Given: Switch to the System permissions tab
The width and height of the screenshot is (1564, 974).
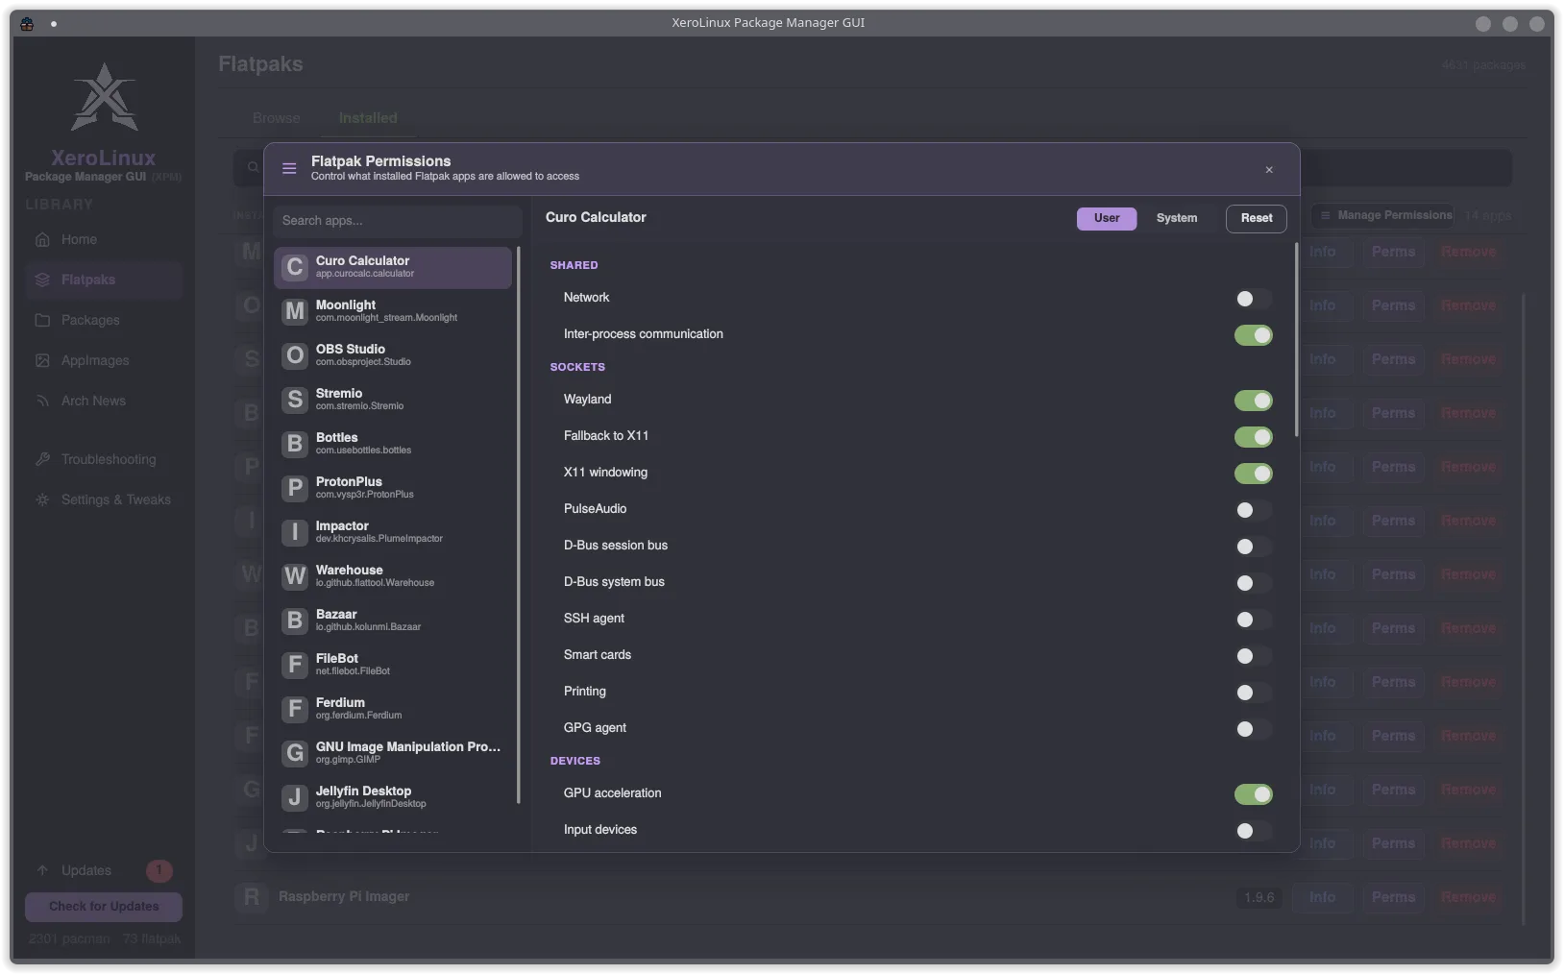Looking at the screenshot, I should click(x=1176, y=218).
